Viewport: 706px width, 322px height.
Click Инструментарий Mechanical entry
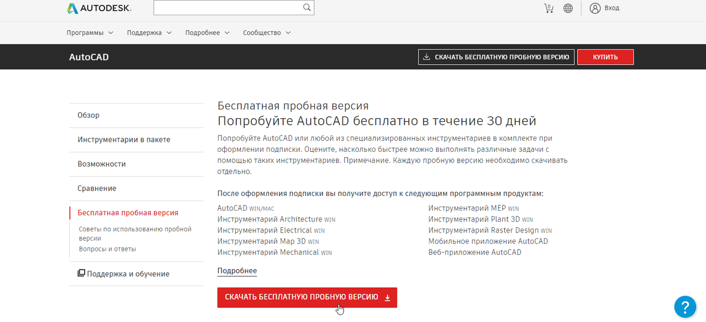[274, 252]
